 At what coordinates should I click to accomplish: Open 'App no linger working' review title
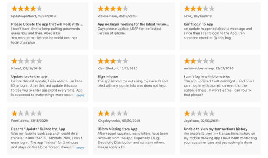click(133, 24)
